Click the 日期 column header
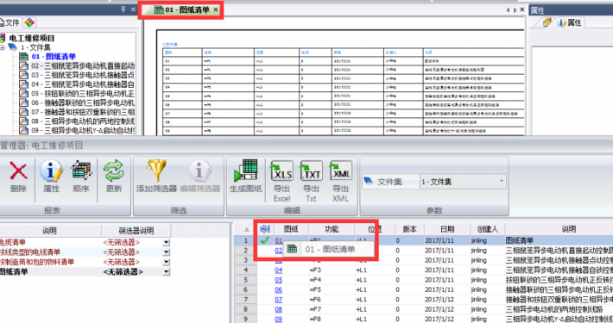The image size is (613, 323). [447, 229]
